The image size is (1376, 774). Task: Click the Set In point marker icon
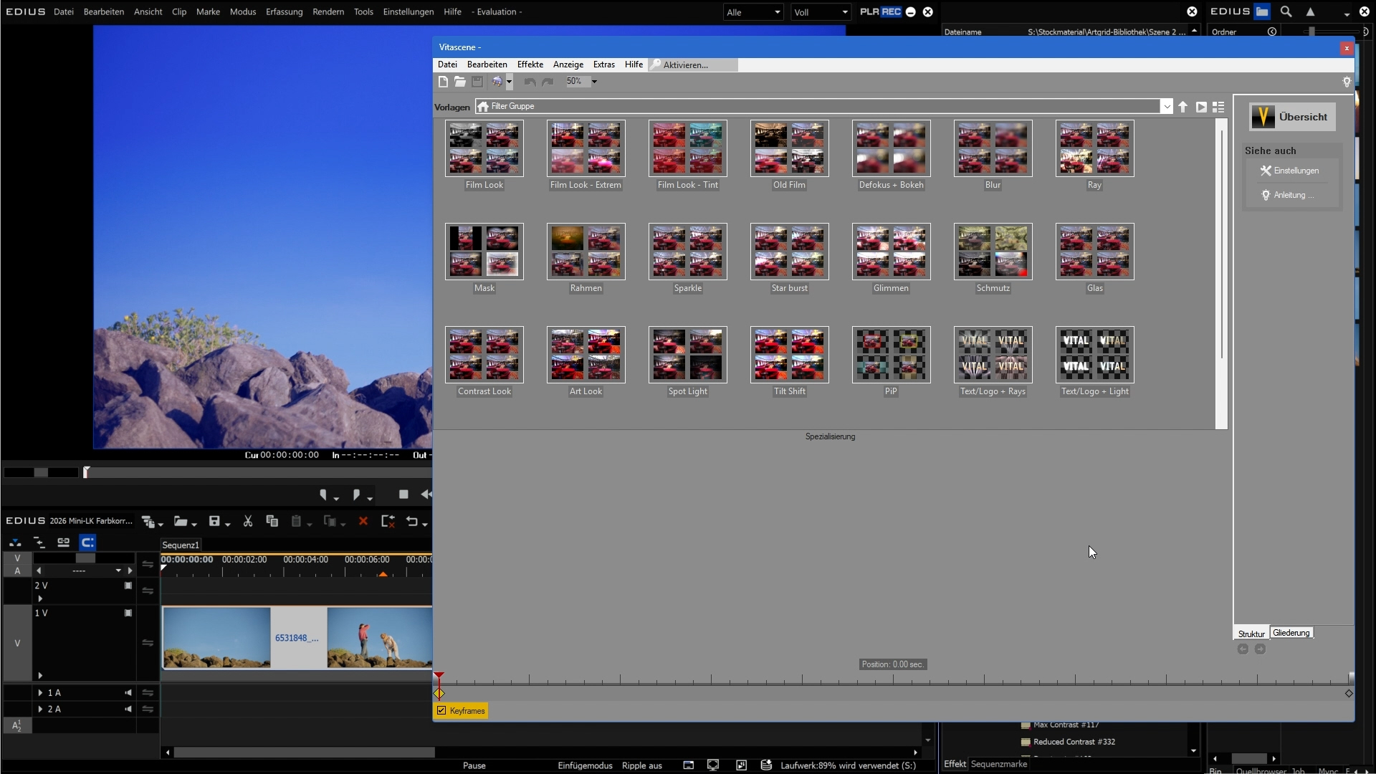[x=323, y=494]
